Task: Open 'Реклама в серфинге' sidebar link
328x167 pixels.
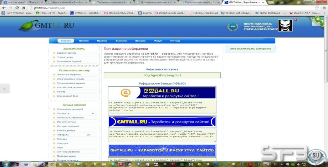Action: click(68, 75)
